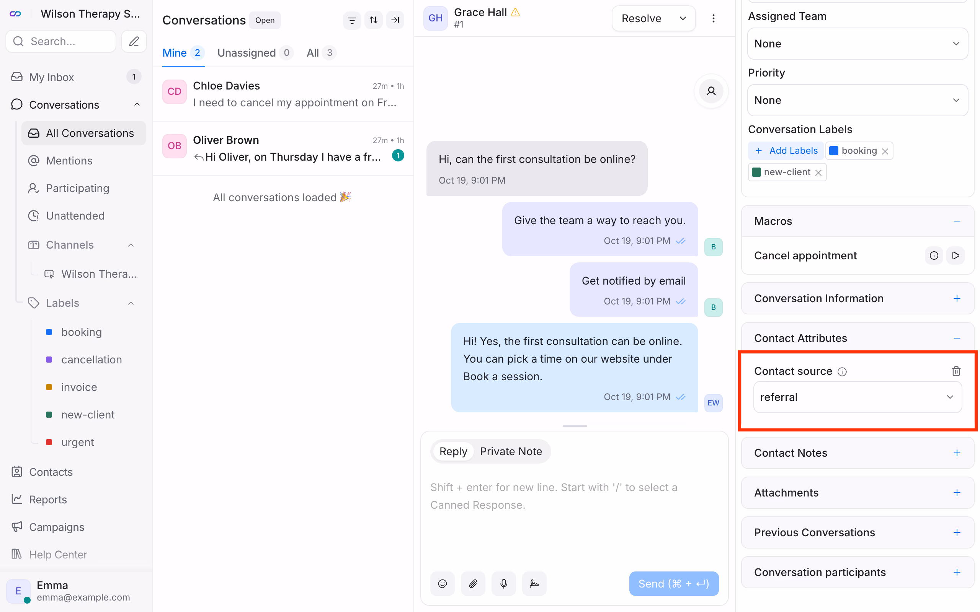Viewport: 980px width, 612px height.
Task: Delete the Contact source attribute with trash icon
Action: 956,371
